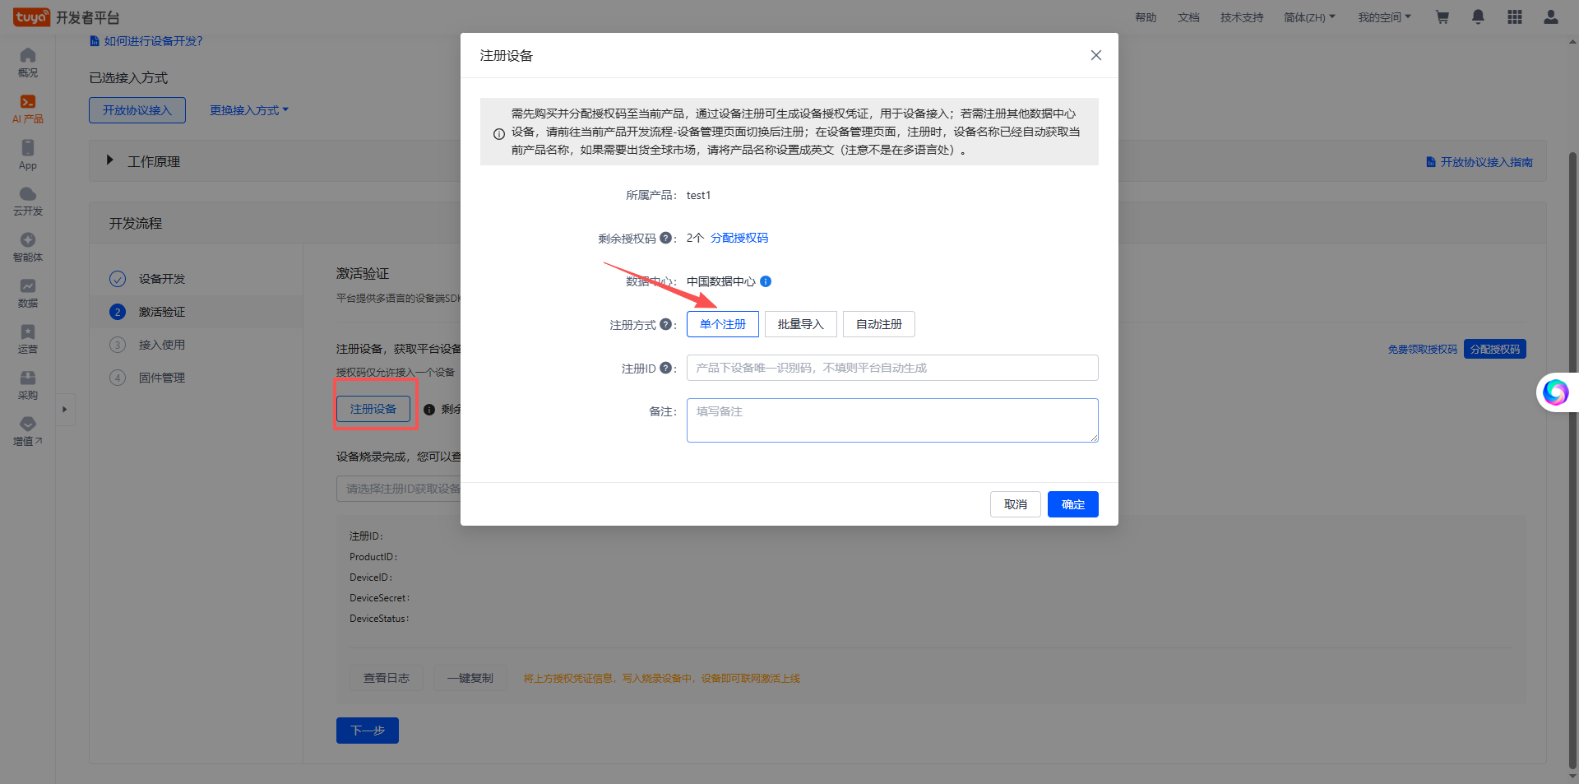Click the document icon before 如何进行设备开发

pos(95,41)
